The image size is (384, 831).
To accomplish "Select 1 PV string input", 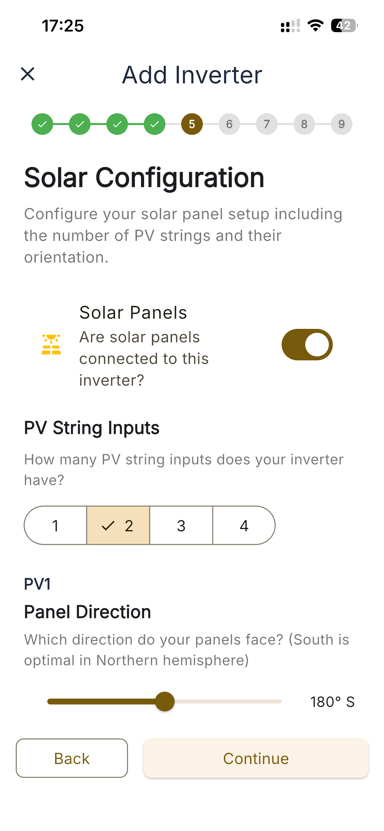I will click(55, 525).
